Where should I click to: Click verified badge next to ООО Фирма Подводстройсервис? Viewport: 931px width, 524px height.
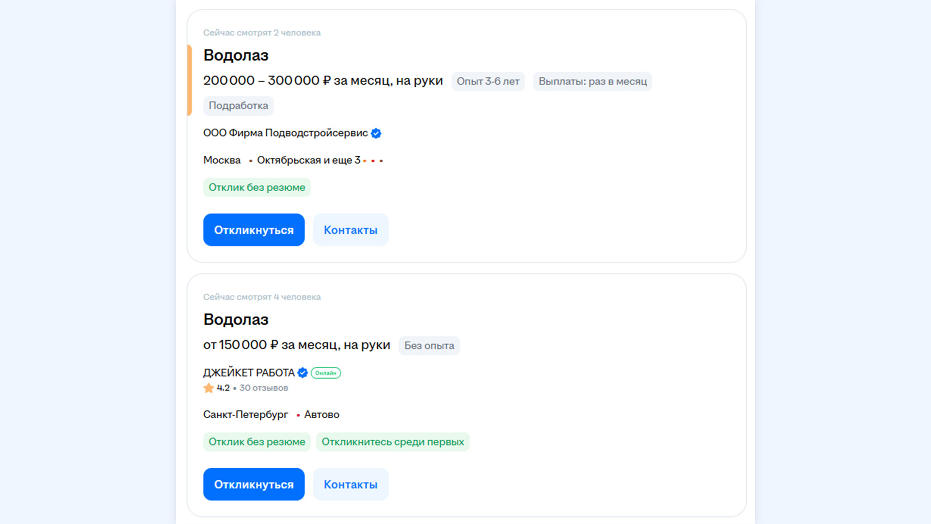(376, 133)
